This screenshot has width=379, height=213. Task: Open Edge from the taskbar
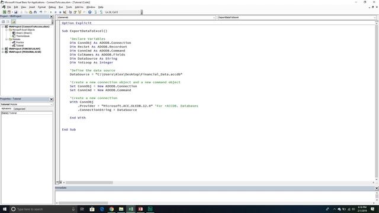102,209
